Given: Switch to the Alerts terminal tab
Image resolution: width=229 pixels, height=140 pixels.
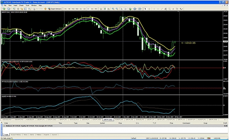Looking at the screenshot, I should tap(32, 134).
